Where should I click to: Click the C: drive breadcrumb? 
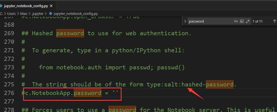coord(1,13)
